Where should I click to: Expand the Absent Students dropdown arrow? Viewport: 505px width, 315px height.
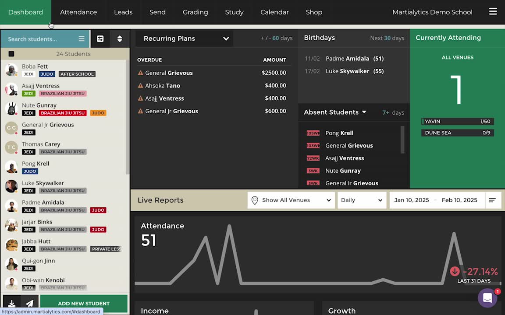pyautogui.click(x=364, y=112)
